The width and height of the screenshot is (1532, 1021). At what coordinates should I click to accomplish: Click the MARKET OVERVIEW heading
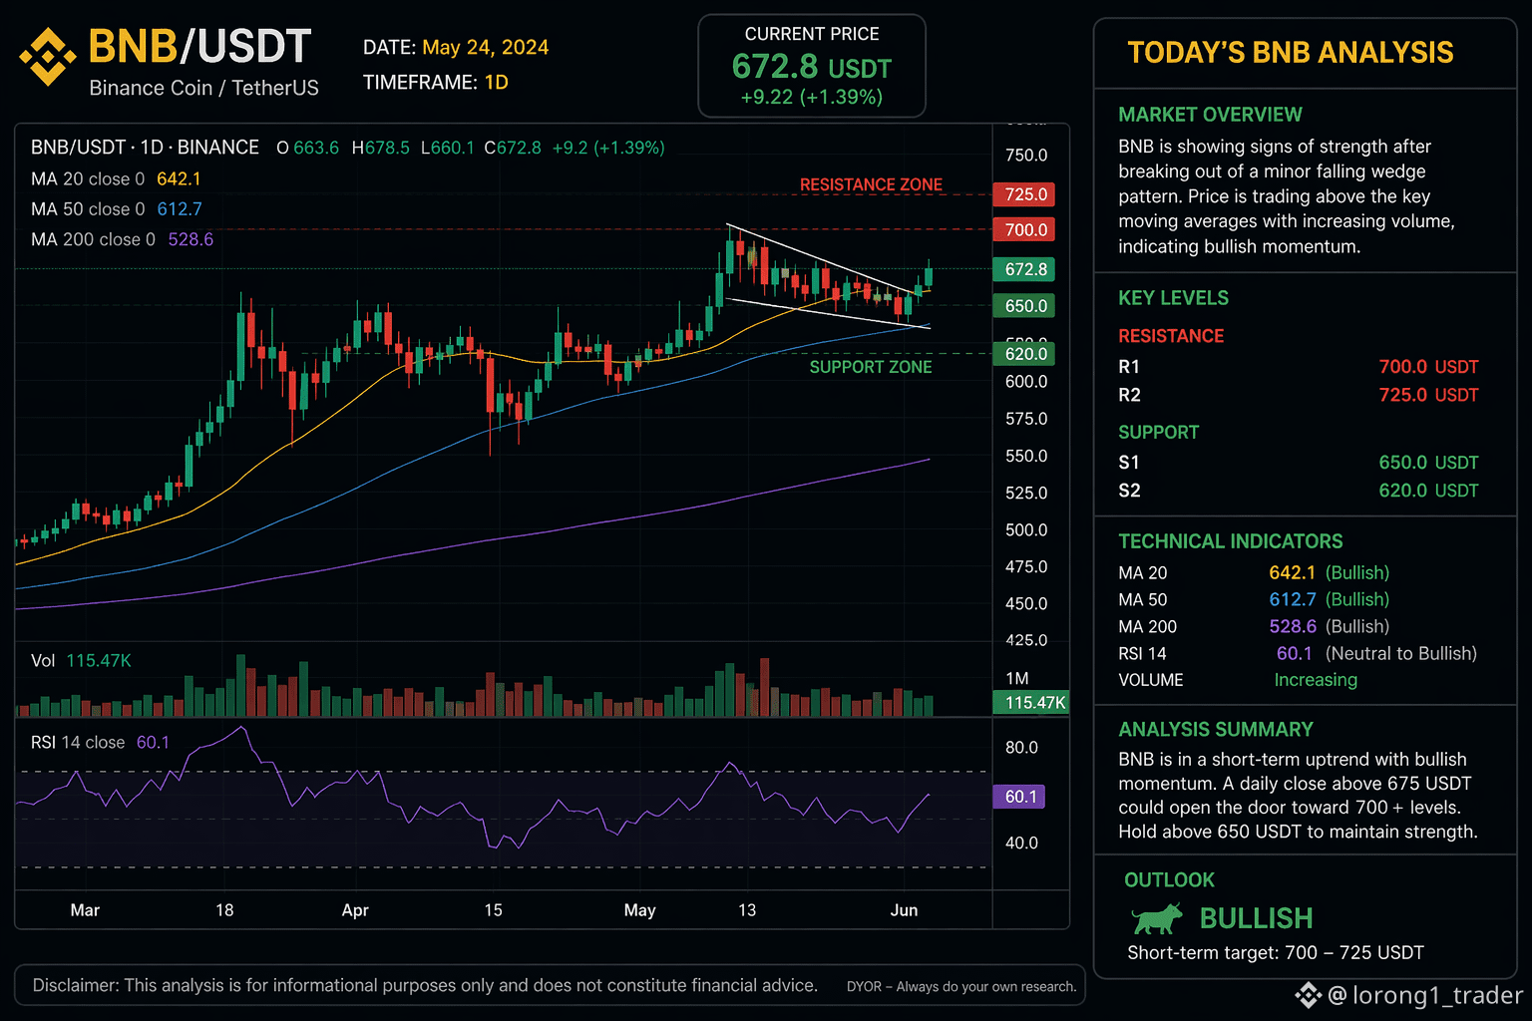[x=1210, y=115]
